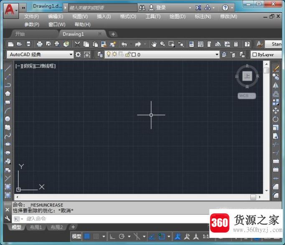Open the 格式(O) menu
This screenshot has height=245, width=285.
point(128,17)
